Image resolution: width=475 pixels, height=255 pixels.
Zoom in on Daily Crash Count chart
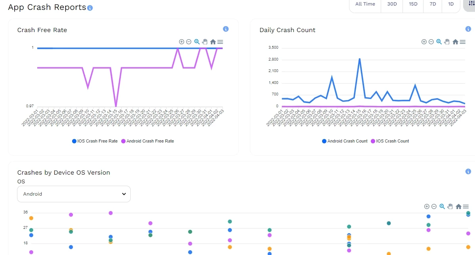point(424,42)
